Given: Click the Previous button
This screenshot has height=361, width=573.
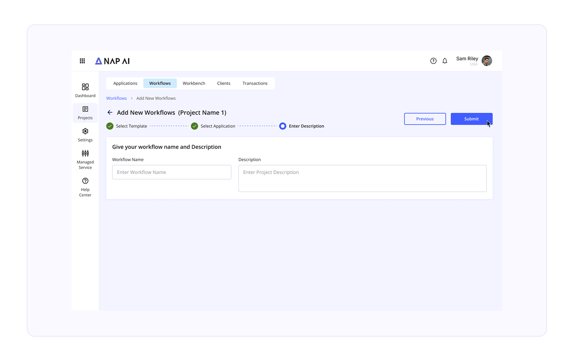Looking at the screenshot, I should click(425, 119).
